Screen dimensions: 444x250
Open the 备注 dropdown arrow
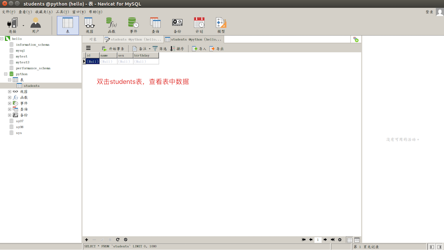tap(150, 49)
